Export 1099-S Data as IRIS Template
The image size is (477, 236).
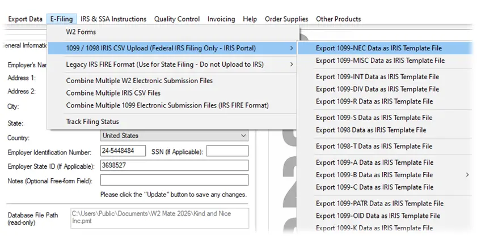click(385, 118)
